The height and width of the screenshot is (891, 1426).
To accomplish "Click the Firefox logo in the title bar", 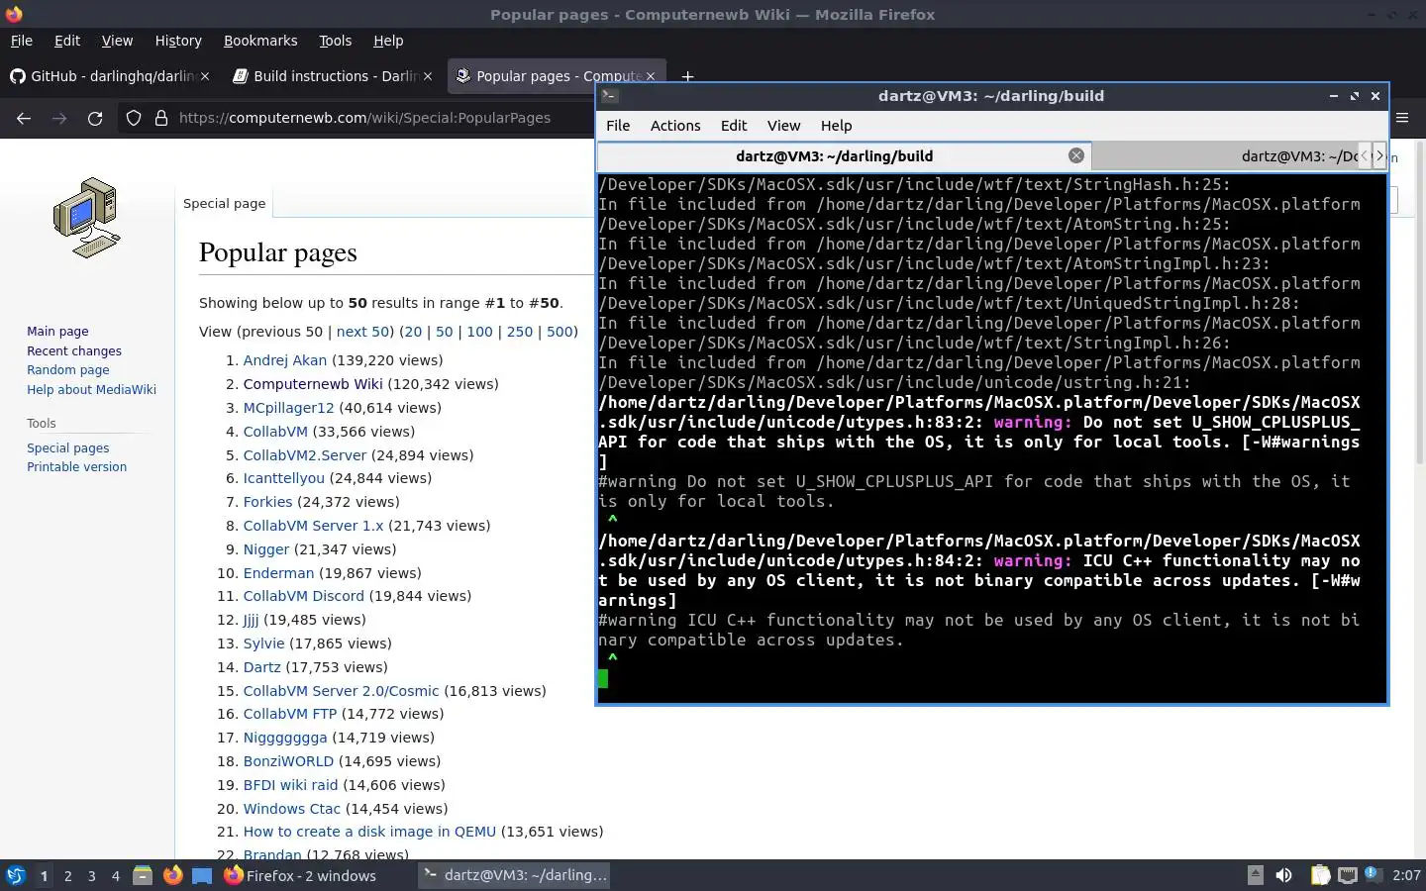I will (x=14, y=14).
